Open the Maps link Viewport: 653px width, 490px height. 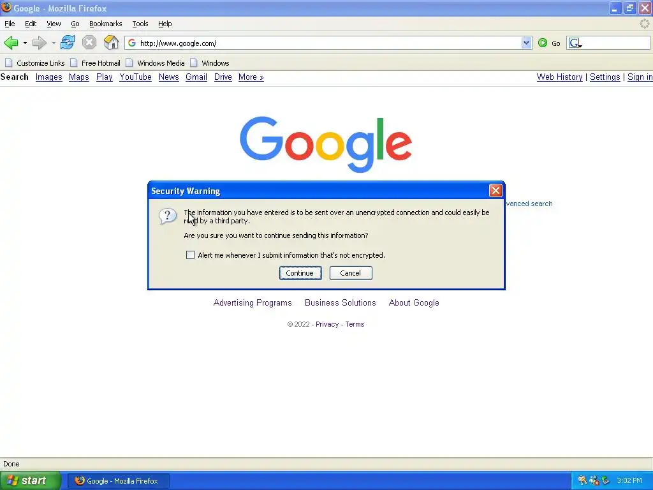point(78,77)
